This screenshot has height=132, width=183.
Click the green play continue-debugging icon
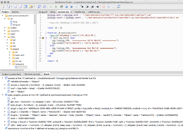pyautogui.click(x=56, y=7)
